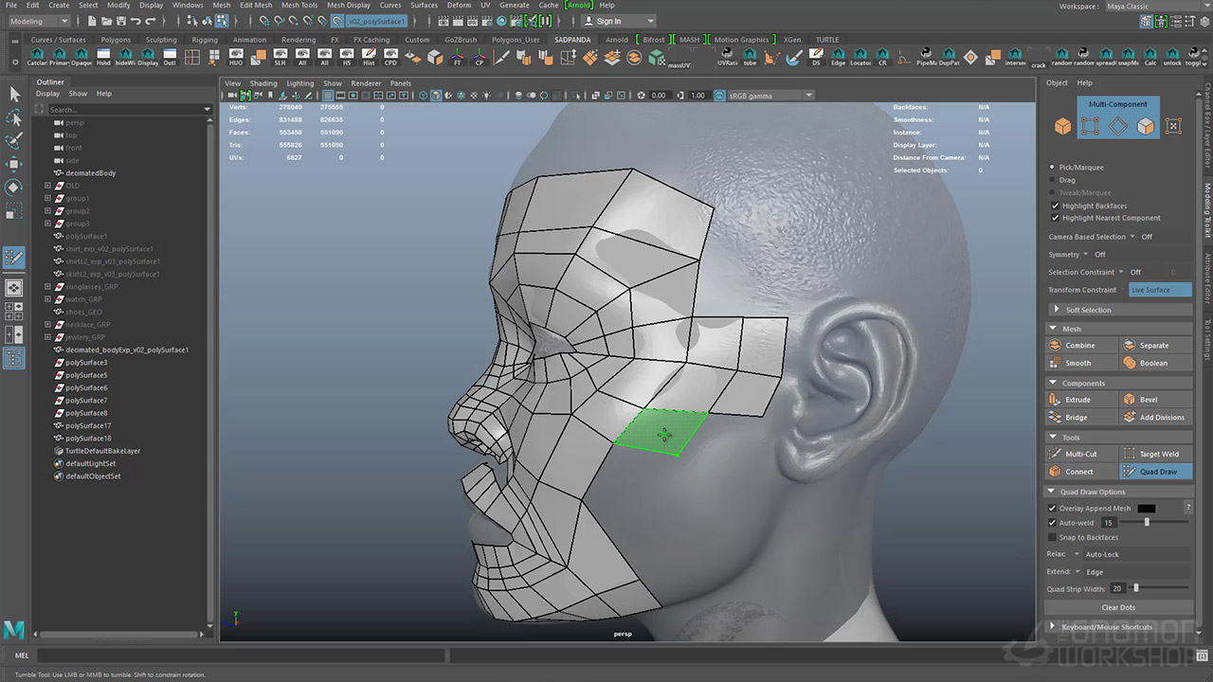
Task: Open the Mesh Tools menu
Action: 299,6
